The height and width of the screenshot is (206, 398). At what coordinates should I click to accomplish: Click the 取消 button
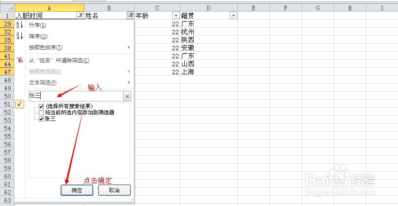114,190
